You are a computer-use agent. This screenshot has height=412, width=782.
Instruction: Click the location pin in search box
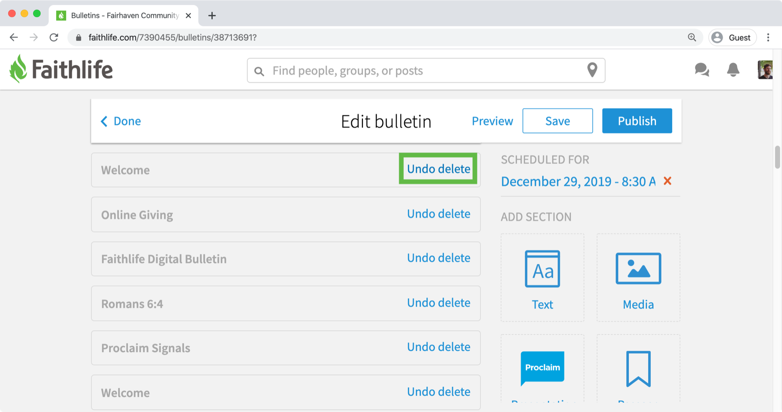(592, 70)
